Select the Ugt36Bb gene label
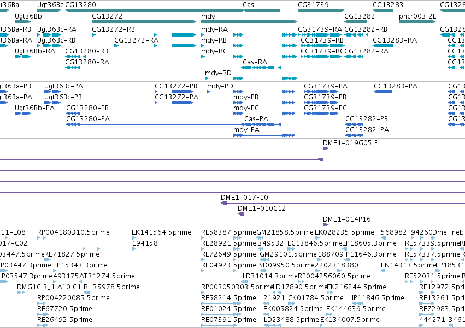465x328 pixels. (x=28, y=16)
